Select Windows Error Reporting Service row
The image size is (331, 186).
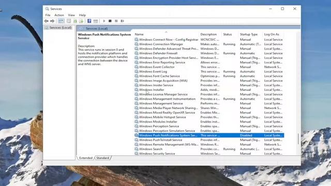tap(209, 62)
